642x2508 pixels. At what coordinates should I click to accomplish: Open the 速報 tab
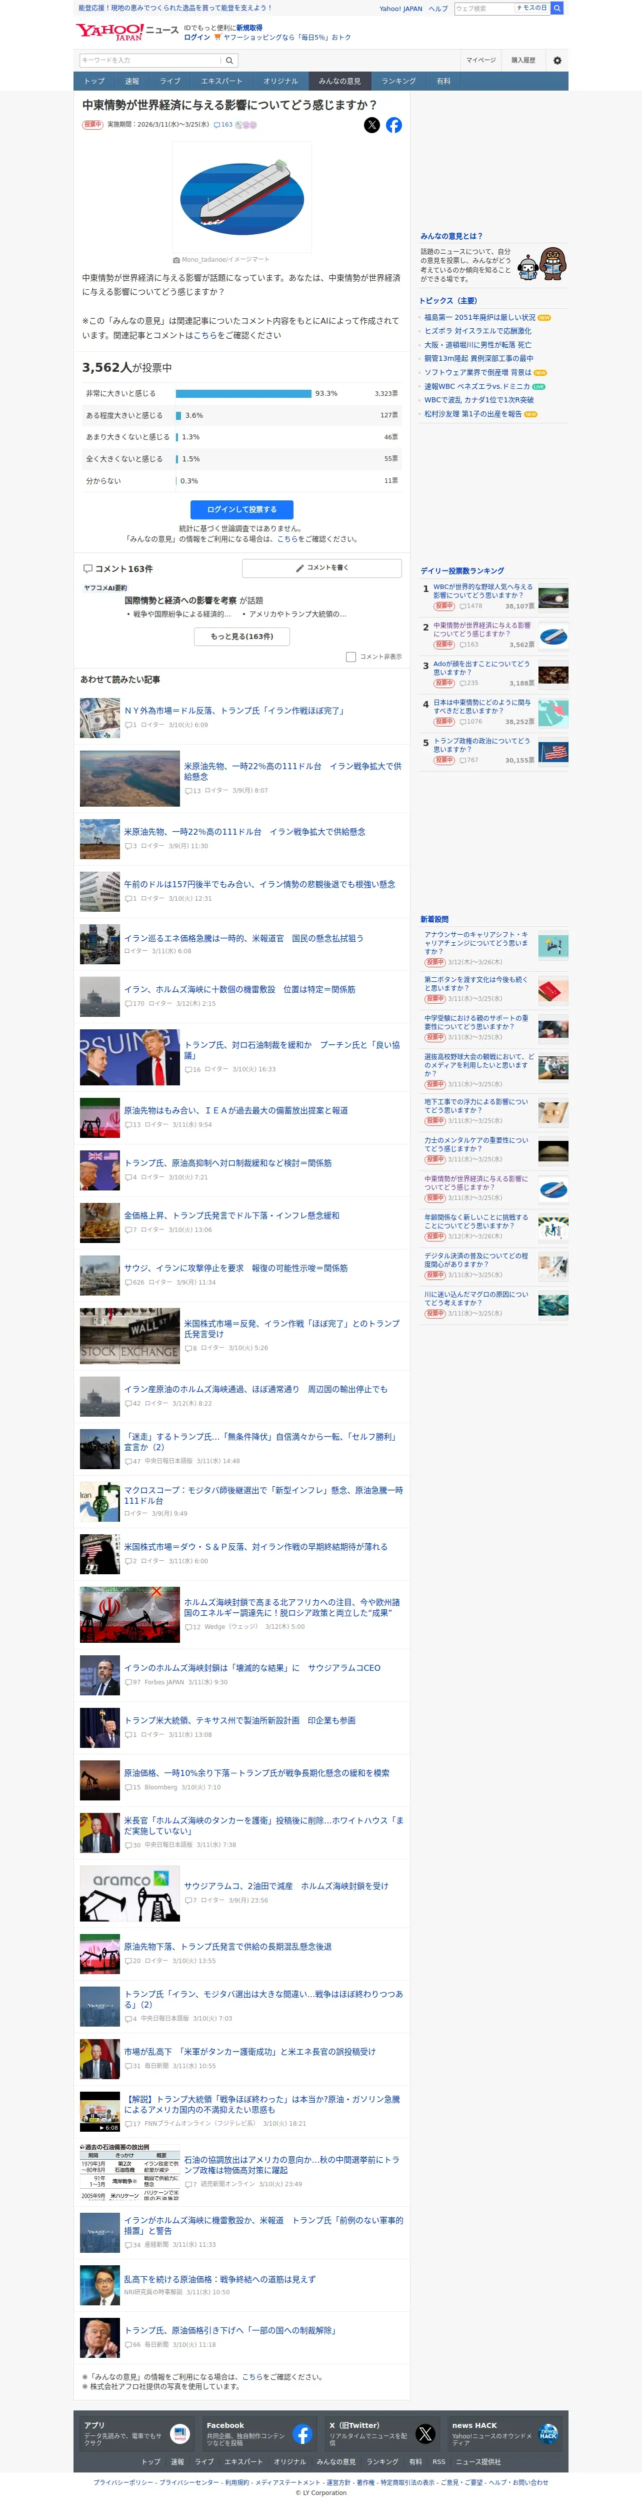(132, 81)
